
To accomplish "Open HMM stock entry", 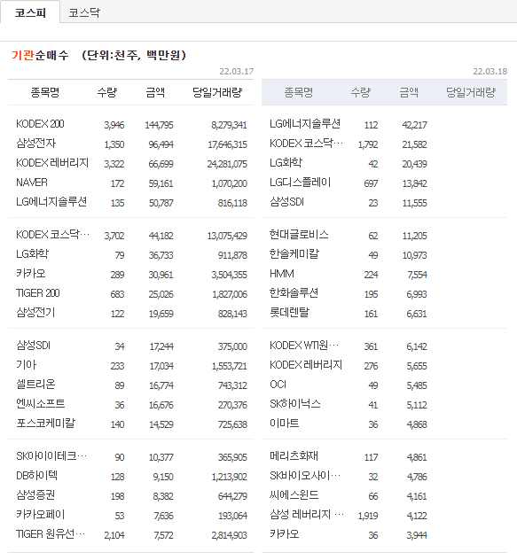I will pos(282,274).
